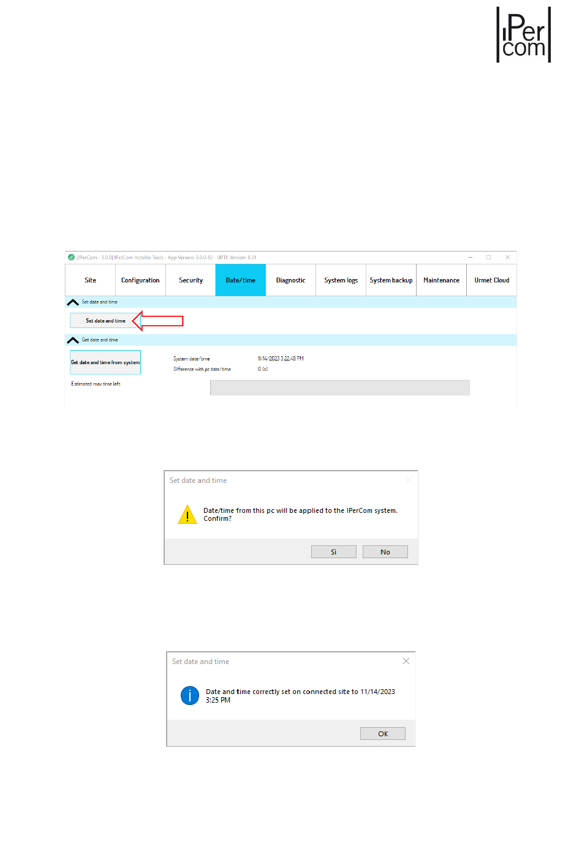Image resolution: width=582 pixels, height=855 pixels.
Task: Select the Date/time tab
Action: (240, 280)
